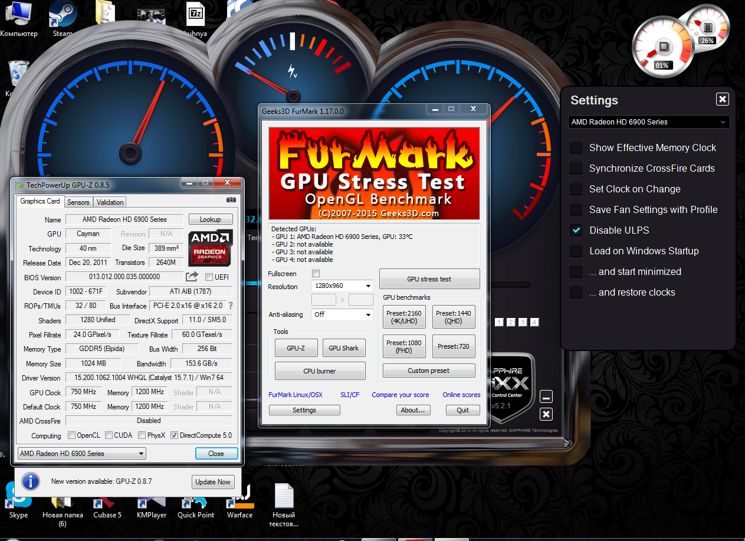Select the KMPlayer desktop shortcut
This screenshot has height=541, width=745.
(152, 507)
